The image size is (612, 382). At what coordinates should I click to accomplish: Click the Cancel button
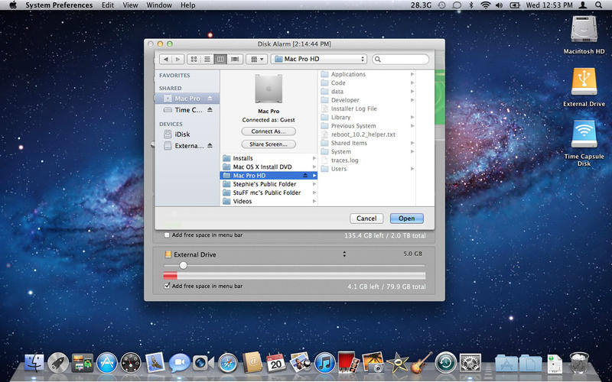(366, 219)
